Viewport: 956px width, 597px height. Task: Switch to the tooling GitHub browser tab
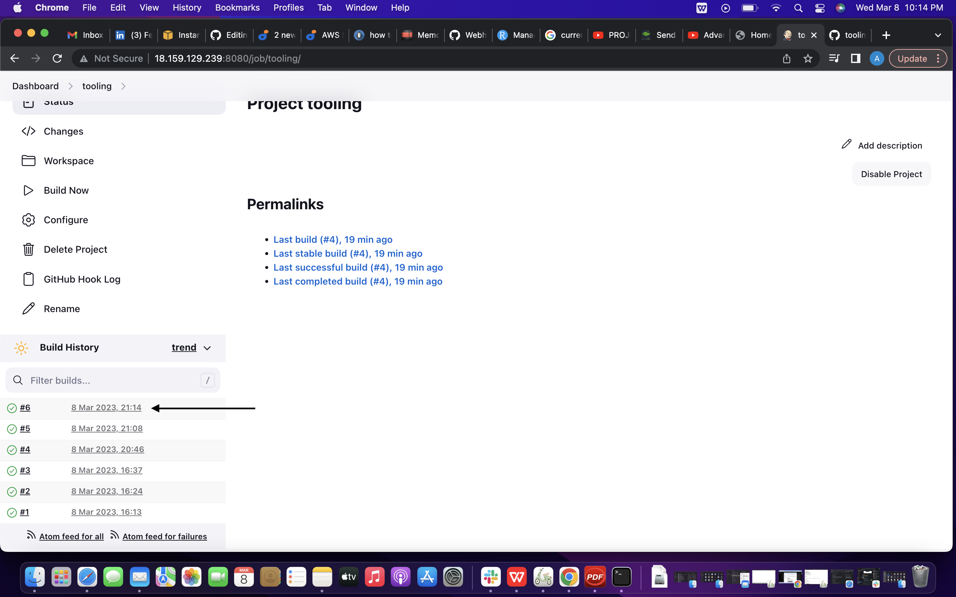pyautogui.click(x=848, y=35)
